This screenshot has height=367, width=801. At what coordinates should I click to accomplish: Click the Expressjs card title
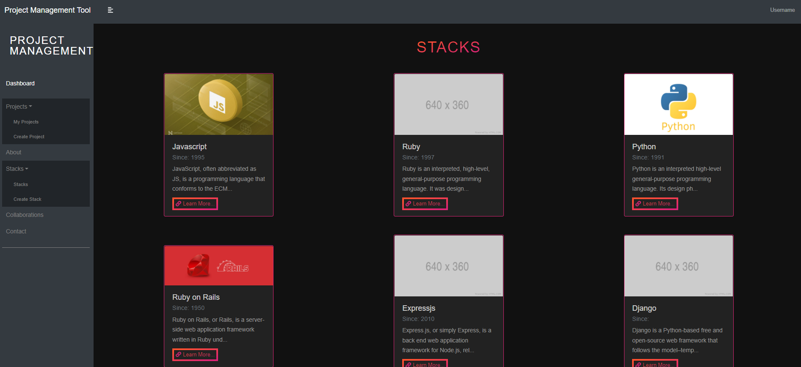click(x=419, y=308)
